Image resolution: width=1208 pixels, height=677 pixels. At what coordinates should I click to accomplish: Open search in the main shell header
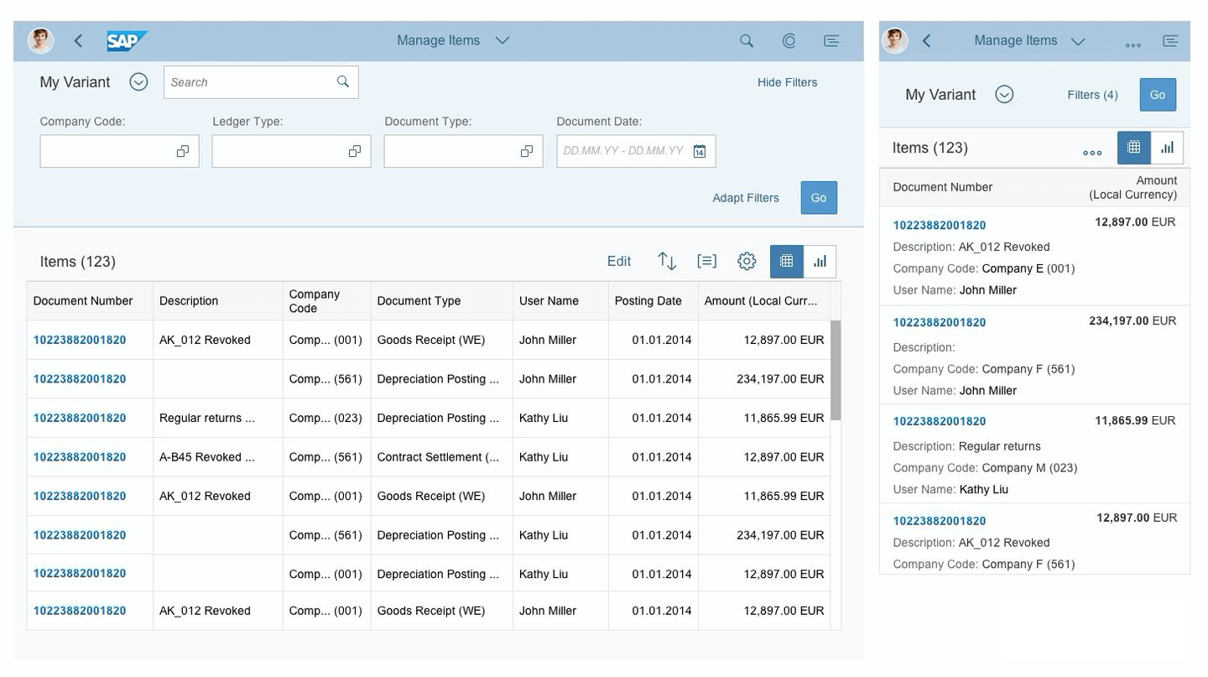point(746,40)
